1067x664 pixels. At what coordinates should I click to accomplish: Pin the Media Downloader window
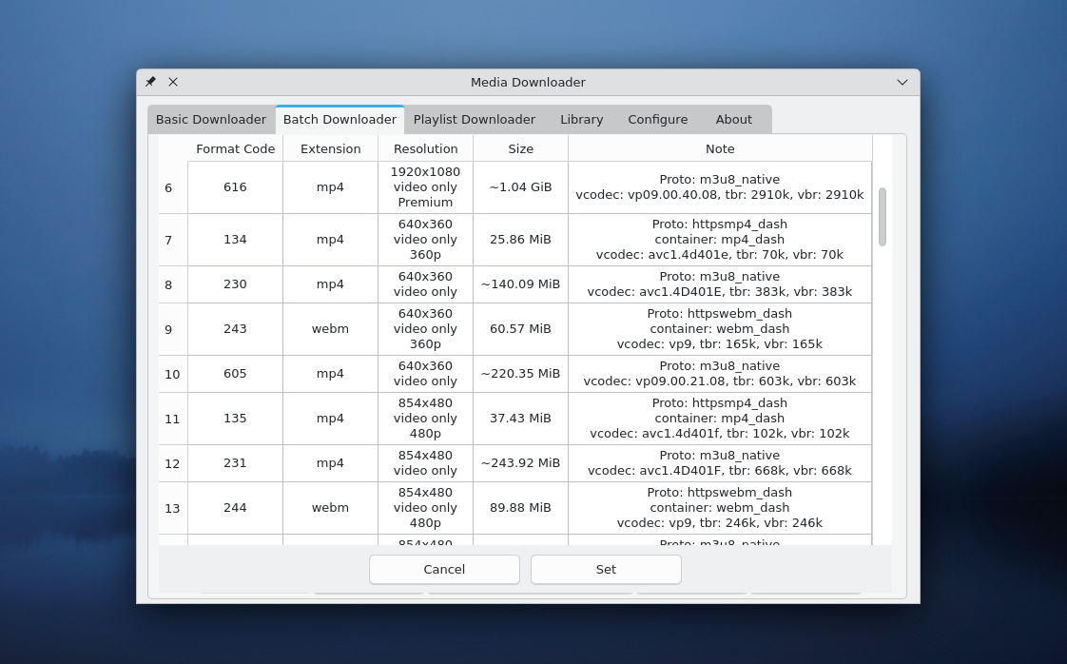pyautogui.click(x=149, y=82)
